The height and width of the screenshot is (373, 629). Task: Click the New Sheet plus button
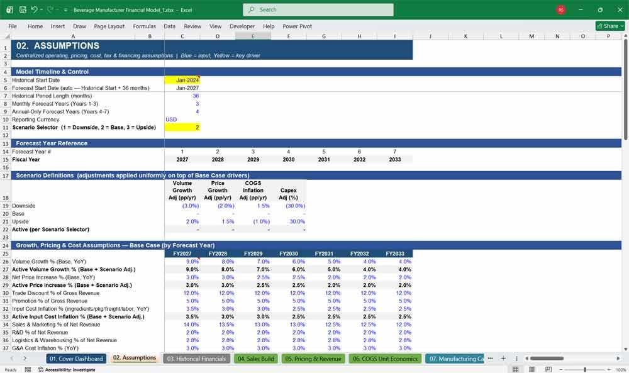(503, 359)
